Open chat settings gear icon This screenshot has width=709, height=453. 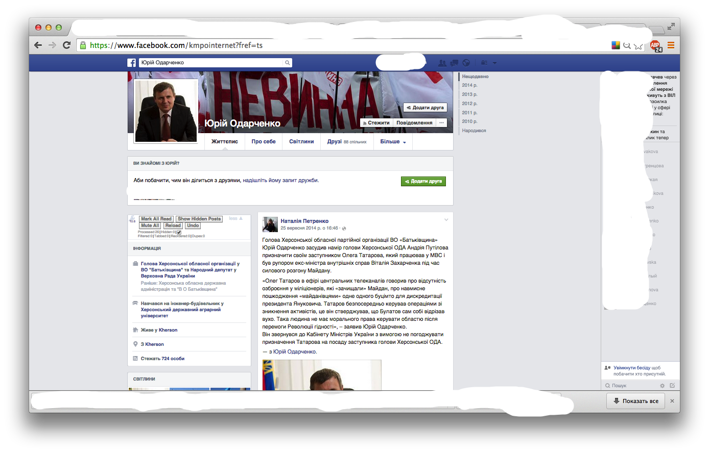(663, 386)
